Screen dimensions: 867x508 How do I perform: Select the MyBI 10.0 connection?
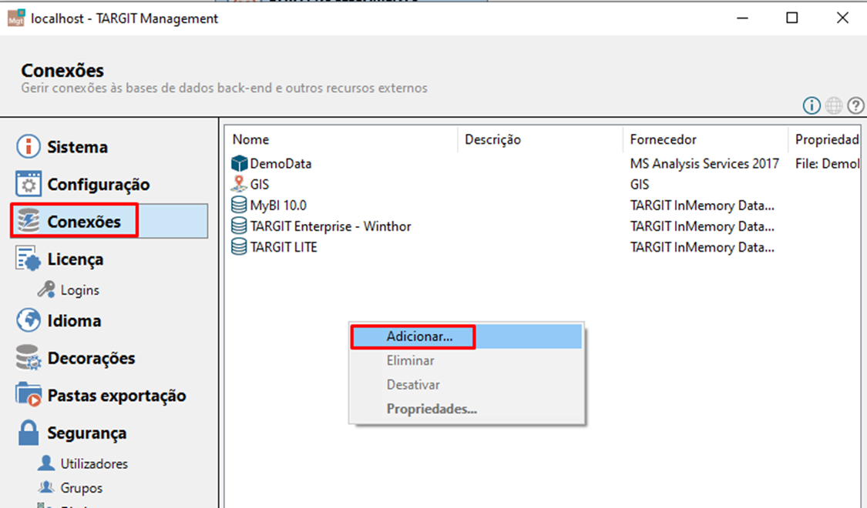(x=278, y=206)
